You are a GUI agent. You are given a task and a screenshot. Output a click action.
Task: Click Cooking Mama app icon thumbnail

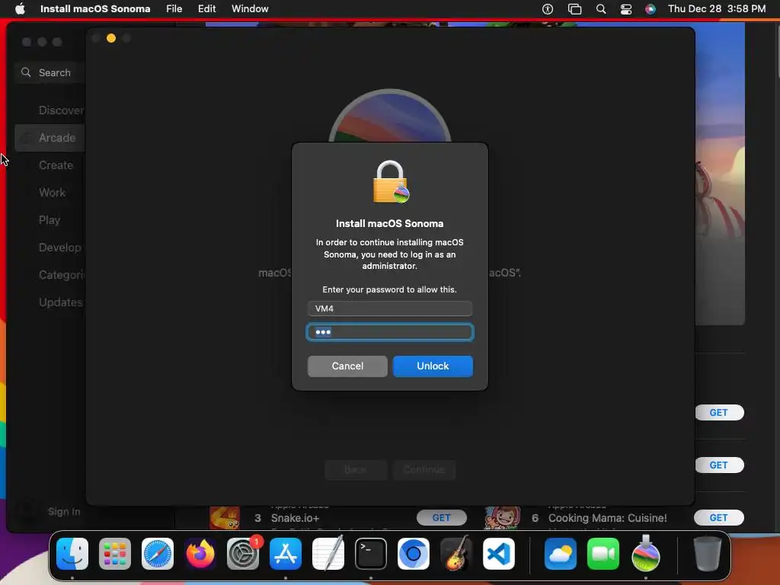tap(502, 517)
